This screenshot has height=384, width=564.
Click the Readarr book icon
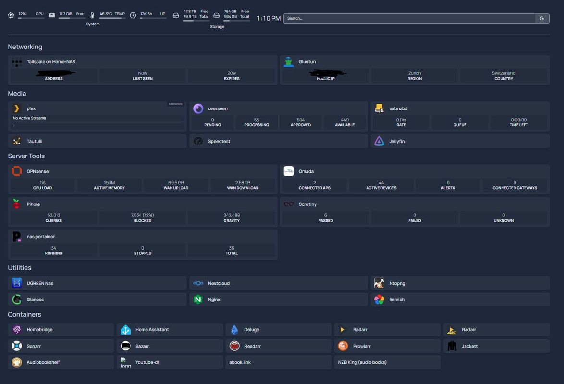coord(234,346)
